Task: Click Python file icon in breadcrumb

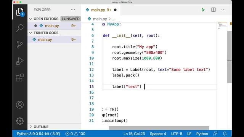Action: tap(89, 19)
